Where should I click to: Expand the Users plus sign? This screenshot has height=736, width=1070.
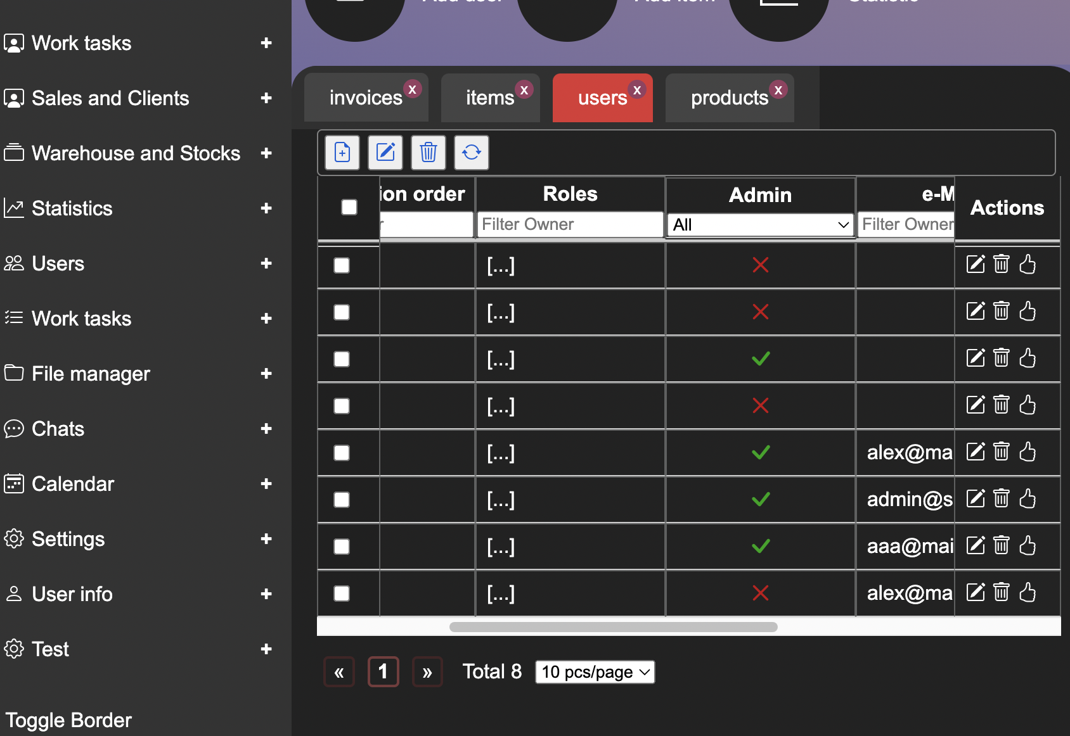click(266, 263)
